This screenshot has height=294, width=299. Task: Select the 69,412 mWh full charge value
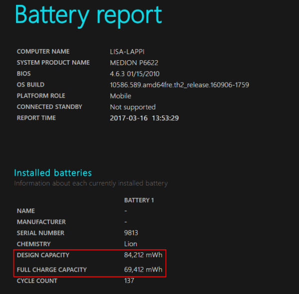143,270
